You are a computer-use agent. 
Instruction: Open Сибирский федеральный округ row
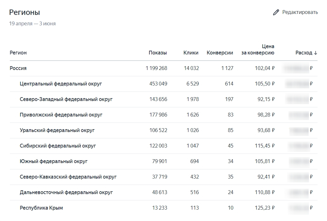pyautogui.click(x=58, y=146)
